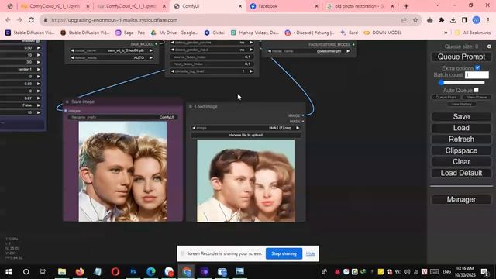Click the Load workflow button
Viewport: 496px width, 279px height.
461,128
